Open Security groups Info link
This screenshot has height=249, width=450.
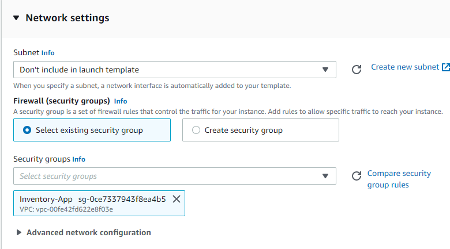pos(78,159)
